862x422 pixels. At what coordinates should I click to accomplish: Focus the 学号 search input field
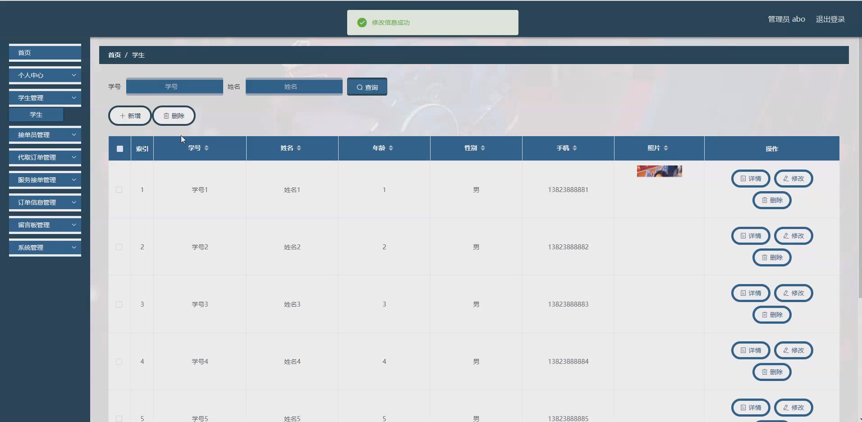tap(174, 87)
